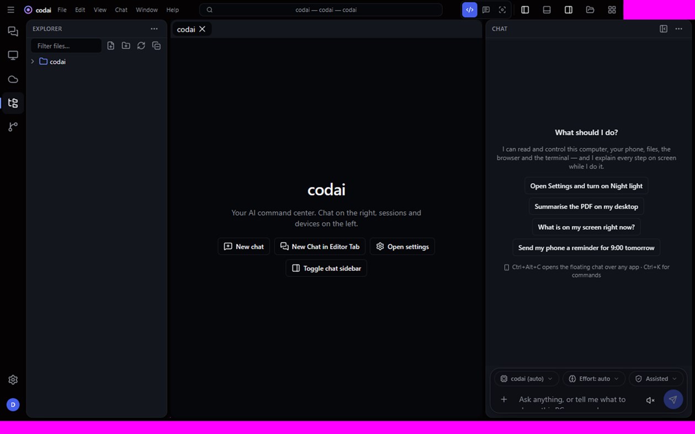695x434 pixels.
Task: Open the Edit menu
Action: point(80,10)
